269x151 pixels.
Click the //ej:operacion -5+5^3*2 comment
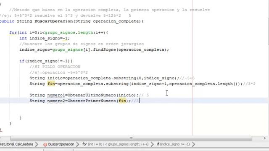pos(59,72)
